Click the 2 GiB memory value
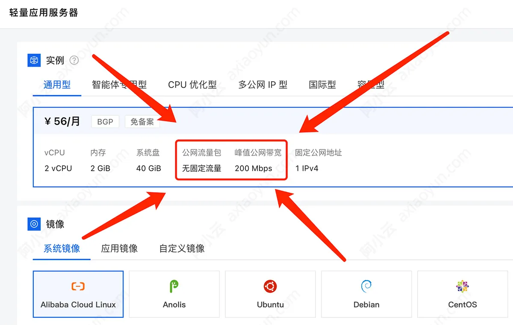Viewport: 513px width, 325px height. tap(100, 168)
